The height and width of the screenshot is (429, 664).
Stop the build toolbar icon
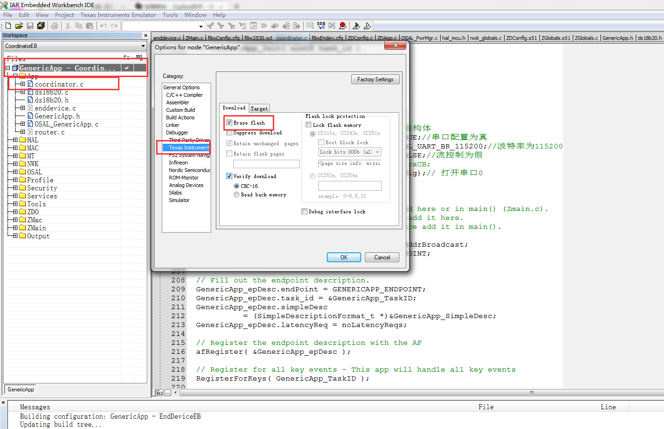point(332,26)
